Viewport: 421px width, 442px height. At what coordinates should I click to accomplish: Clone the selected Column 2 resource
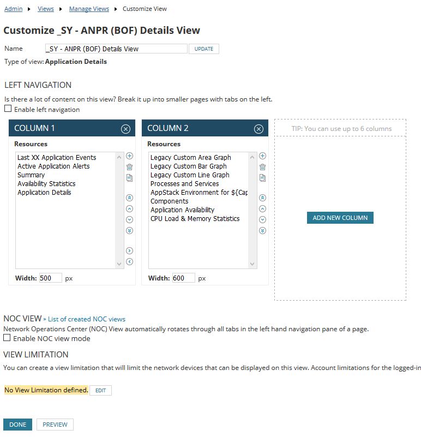[x=262, y=178]
